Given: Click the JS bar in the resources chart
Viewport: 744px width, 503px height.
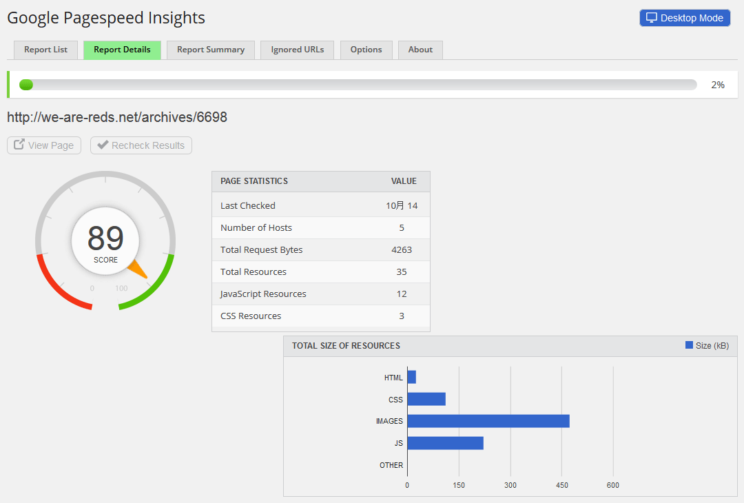Looking at the screenshot, I should (446, 443).
